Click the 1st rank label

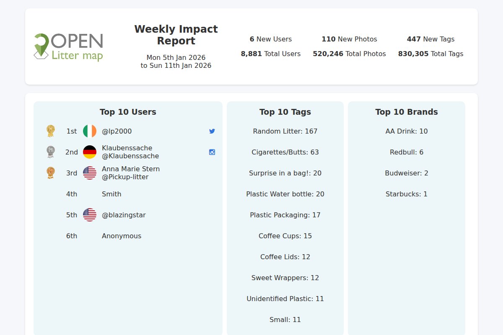[x=72, y=131]
